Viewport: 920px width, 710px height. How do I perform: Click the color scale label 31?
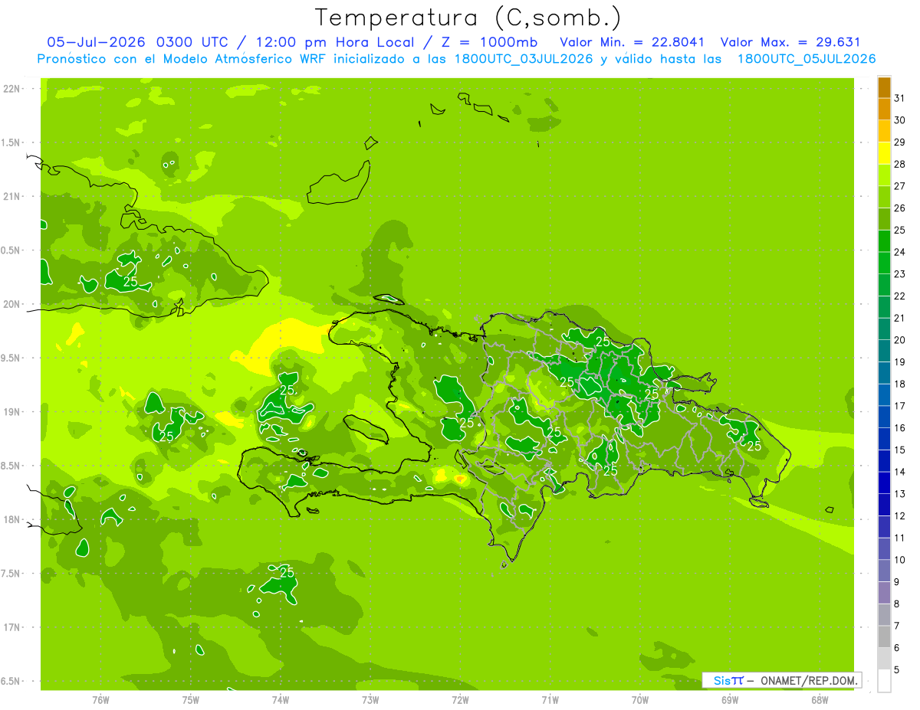[x=900, y=98]
